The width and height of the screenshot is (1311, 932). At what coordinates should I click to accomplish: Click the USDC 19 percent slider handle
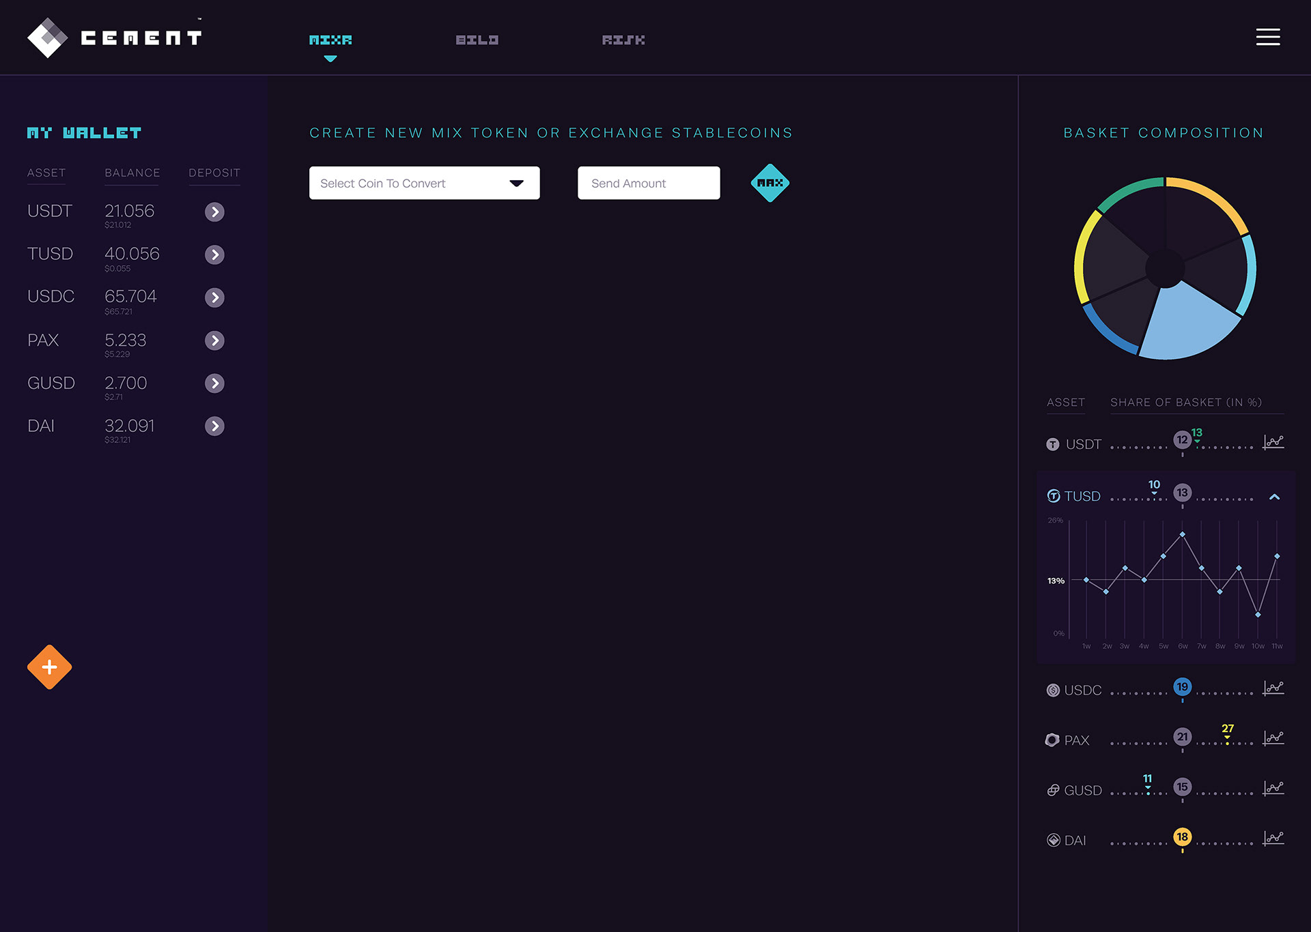coord(1182,687)
